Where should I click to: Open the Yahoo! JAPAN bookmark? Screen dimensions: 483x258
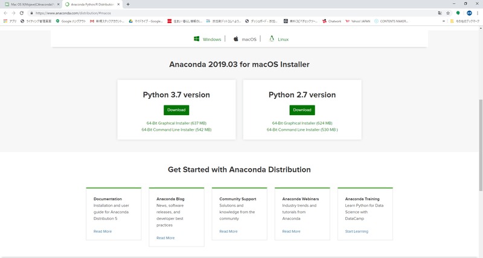coord(357,21)
